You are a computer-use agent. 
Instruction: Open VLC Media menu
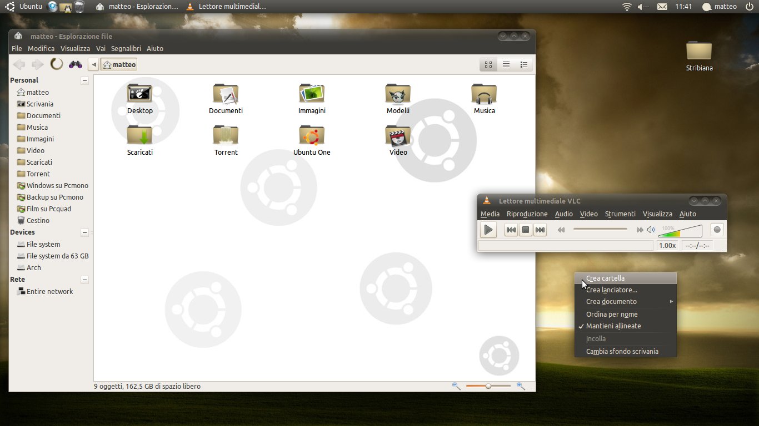[x=490, y=214]
